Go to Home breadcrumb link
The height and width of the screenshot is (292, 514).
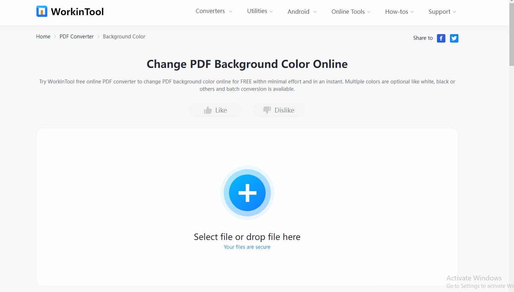(43, 37)
